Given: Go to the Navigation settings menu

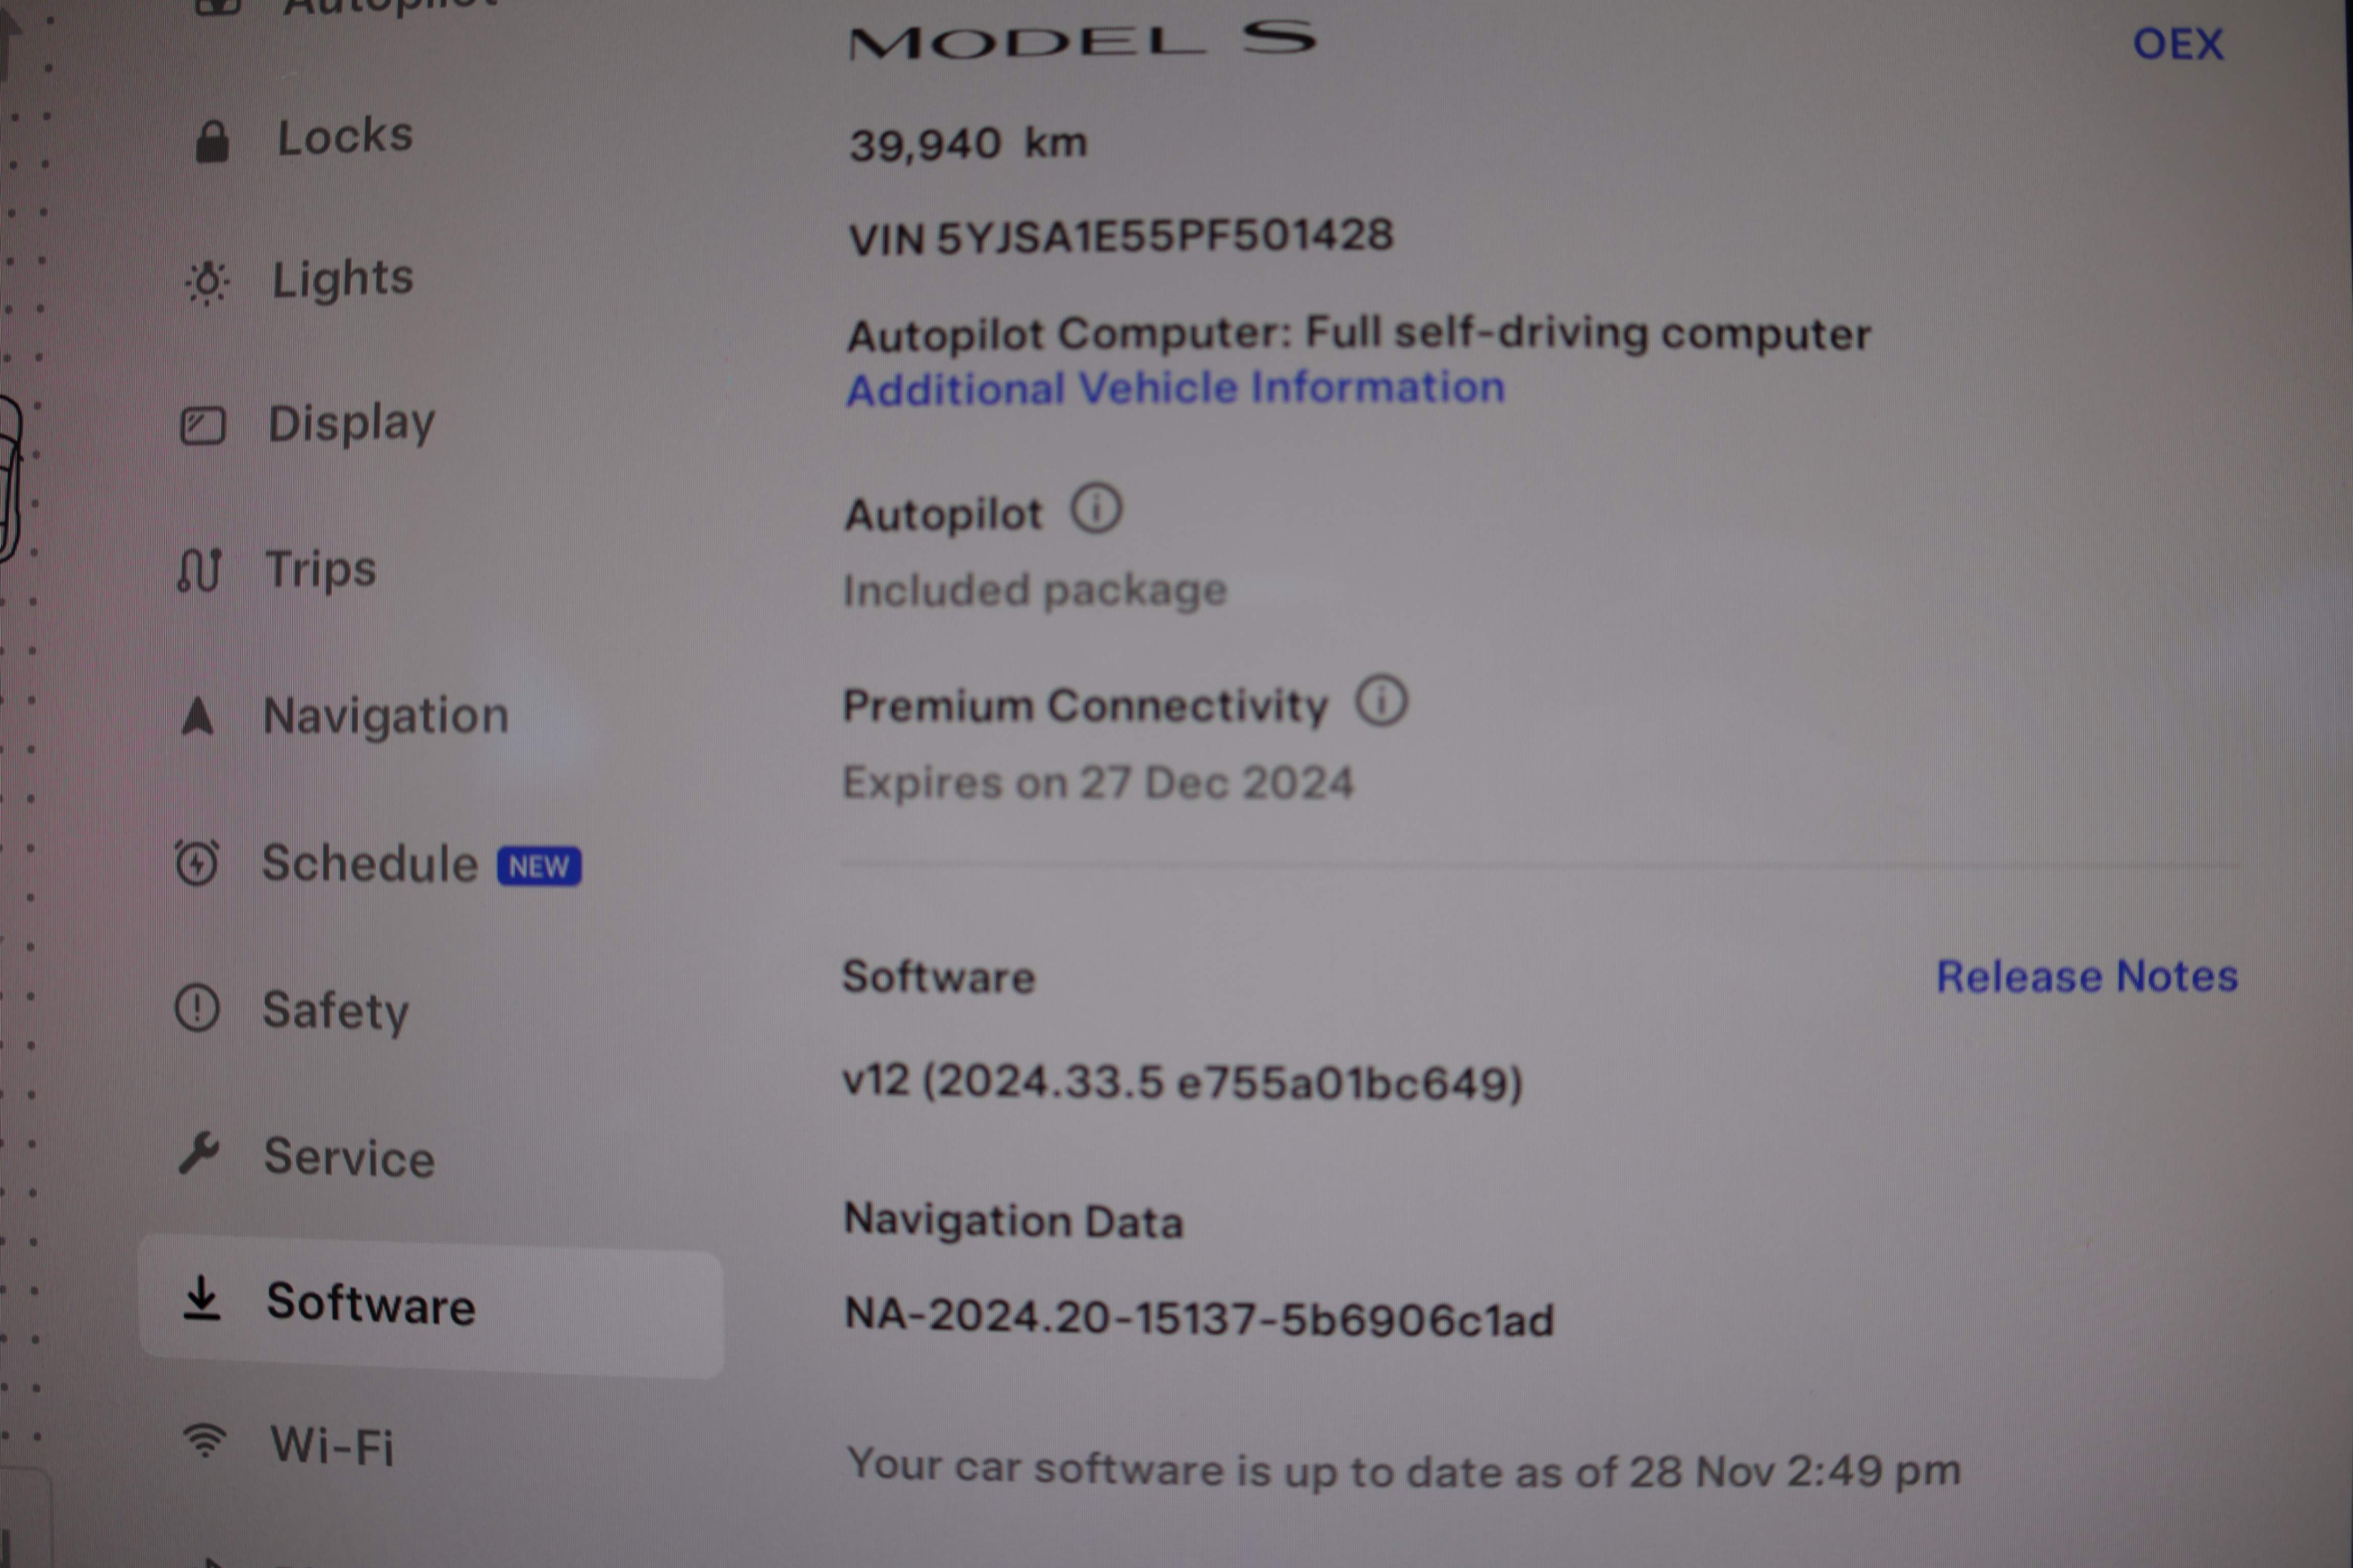Looking at the screenshot, I should [x=385, y=716].
